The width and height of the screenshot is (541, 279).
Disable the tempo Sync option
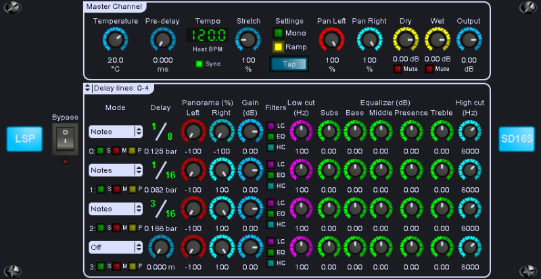pyautogui.click(x=199, y=64)
